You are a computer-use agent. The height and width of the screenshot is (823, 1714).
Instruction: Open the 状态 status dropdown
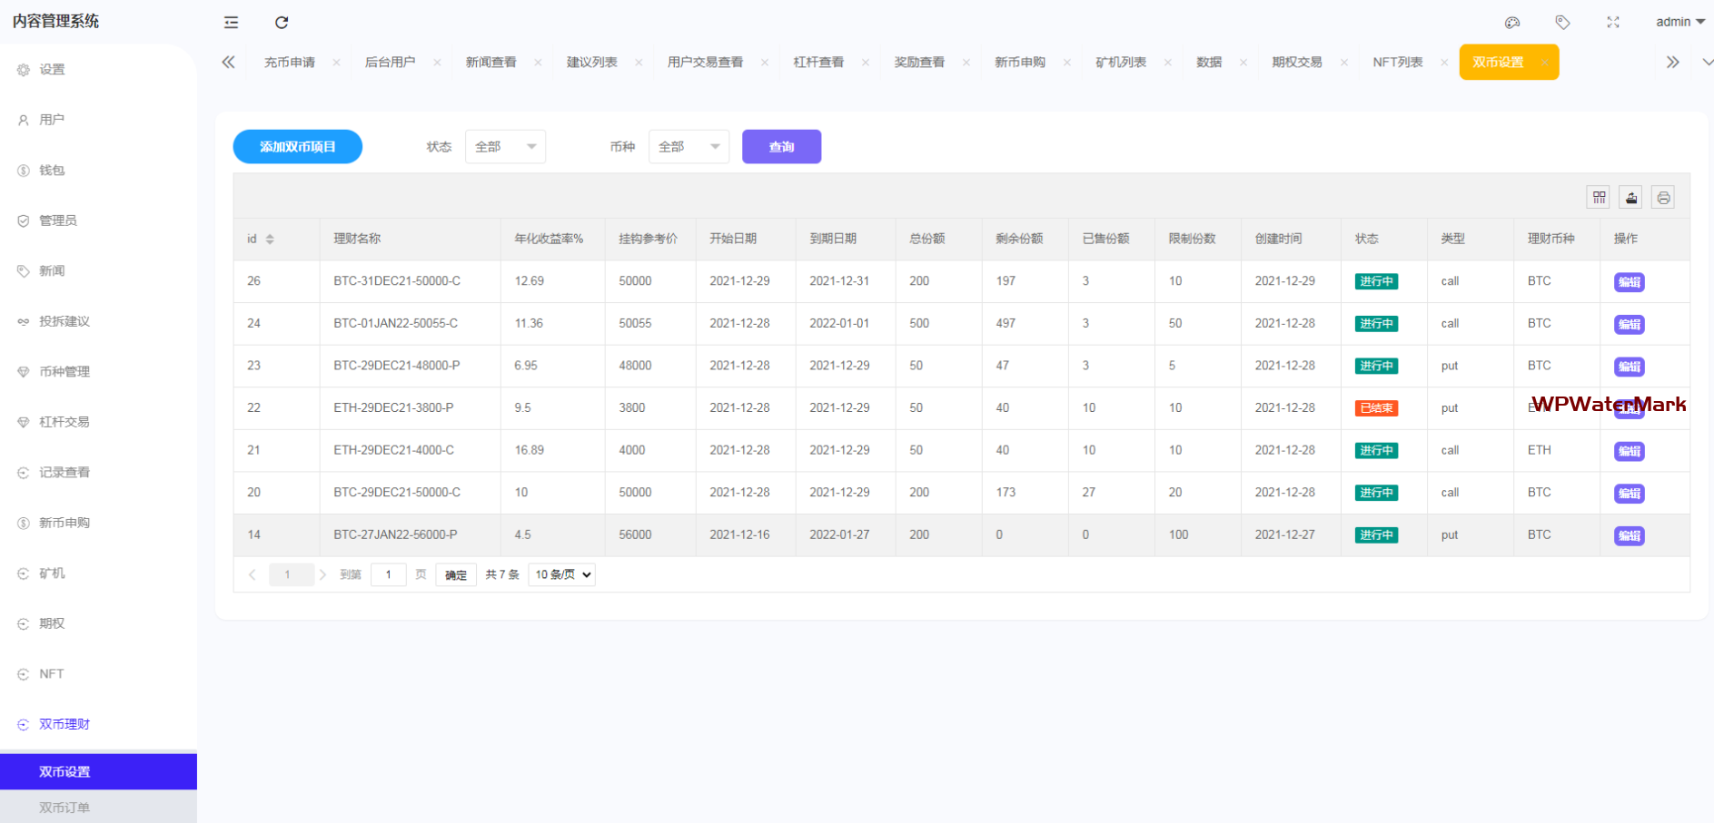click(x=505, y=147)
